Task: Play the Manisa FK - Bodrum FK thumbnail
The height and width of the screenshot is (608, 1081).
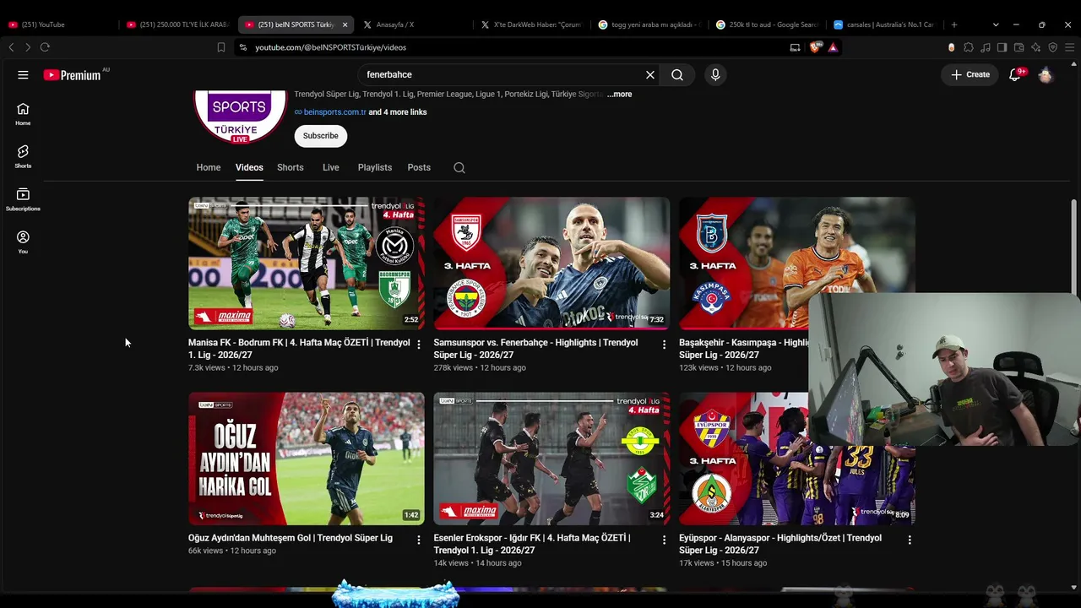Action: pos(307,263)
